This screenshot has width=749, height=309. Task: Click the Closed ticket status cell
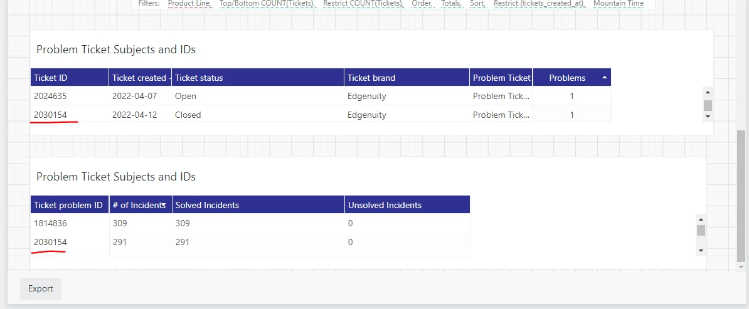tap(258, 115)
